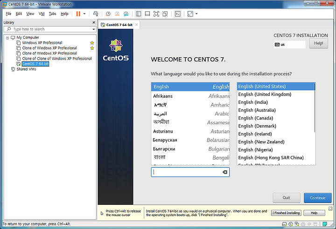Click the orange Suspend (pause) icon
The height and width of the screenshot is (229, 336).
(78, 14)
